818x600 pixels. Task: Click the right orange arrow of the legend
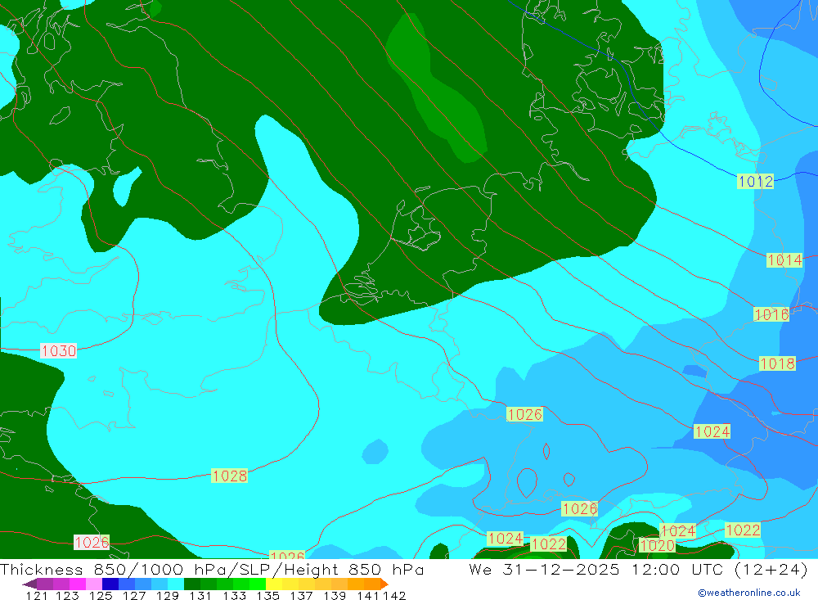[x=384, y=584]
